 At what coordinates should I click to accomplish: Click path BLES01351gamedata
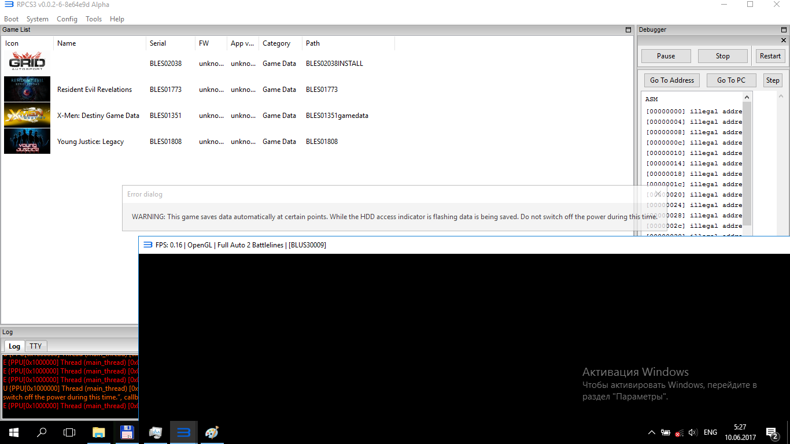point(337,116)
